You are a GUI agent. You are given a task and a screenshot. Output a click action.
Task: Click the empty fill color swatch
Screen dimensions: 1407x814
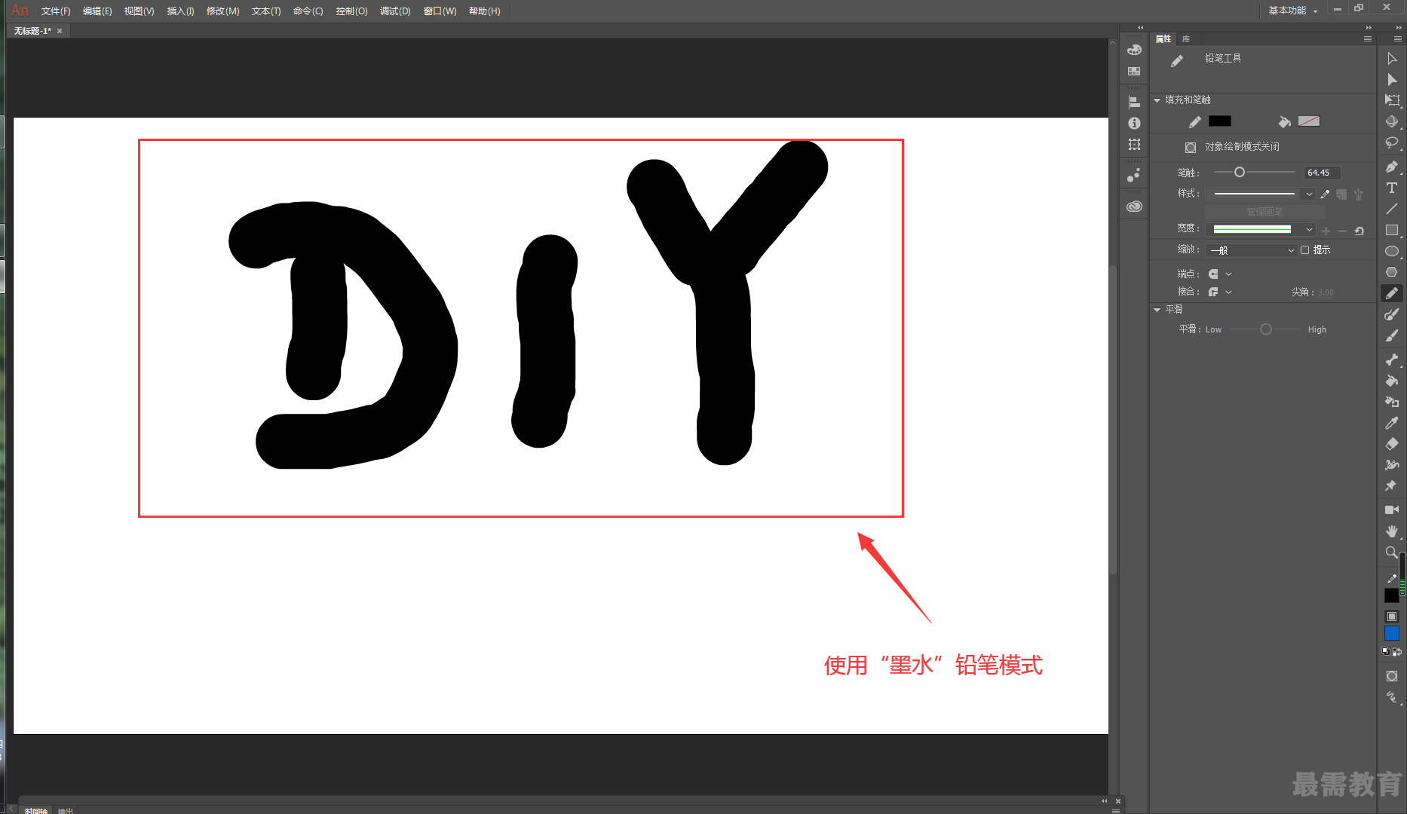click(1309, 121)
